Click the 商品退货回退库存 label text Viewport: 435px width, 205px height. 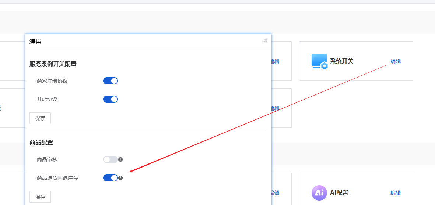coord(57,178)
